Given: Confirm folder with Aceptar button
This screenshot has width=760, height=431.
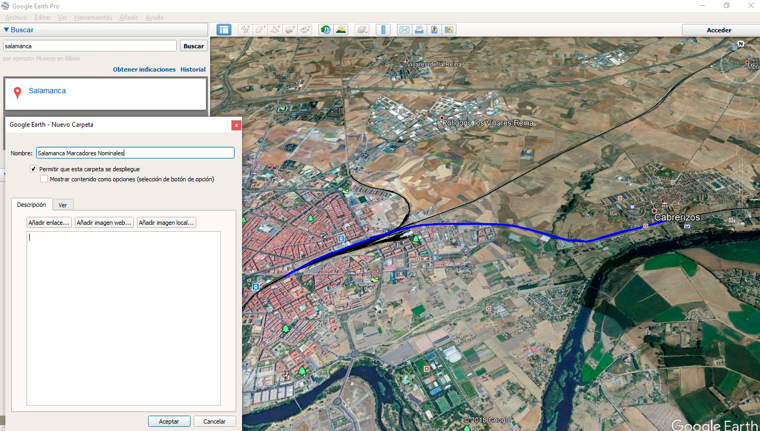Looking at the screenshot, I should (x=169, y=421).
